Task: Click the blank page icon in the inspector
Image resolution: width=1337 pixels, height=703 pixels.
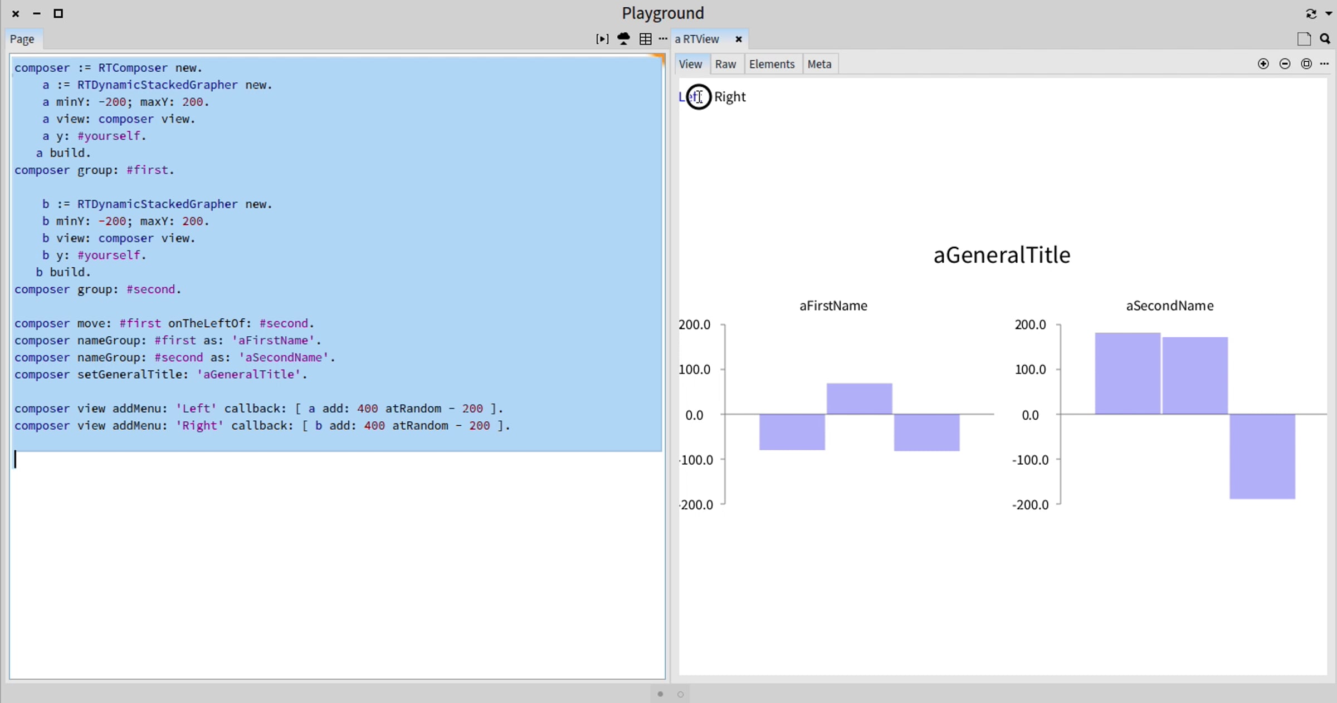Action: click(x=1304, y=39)
